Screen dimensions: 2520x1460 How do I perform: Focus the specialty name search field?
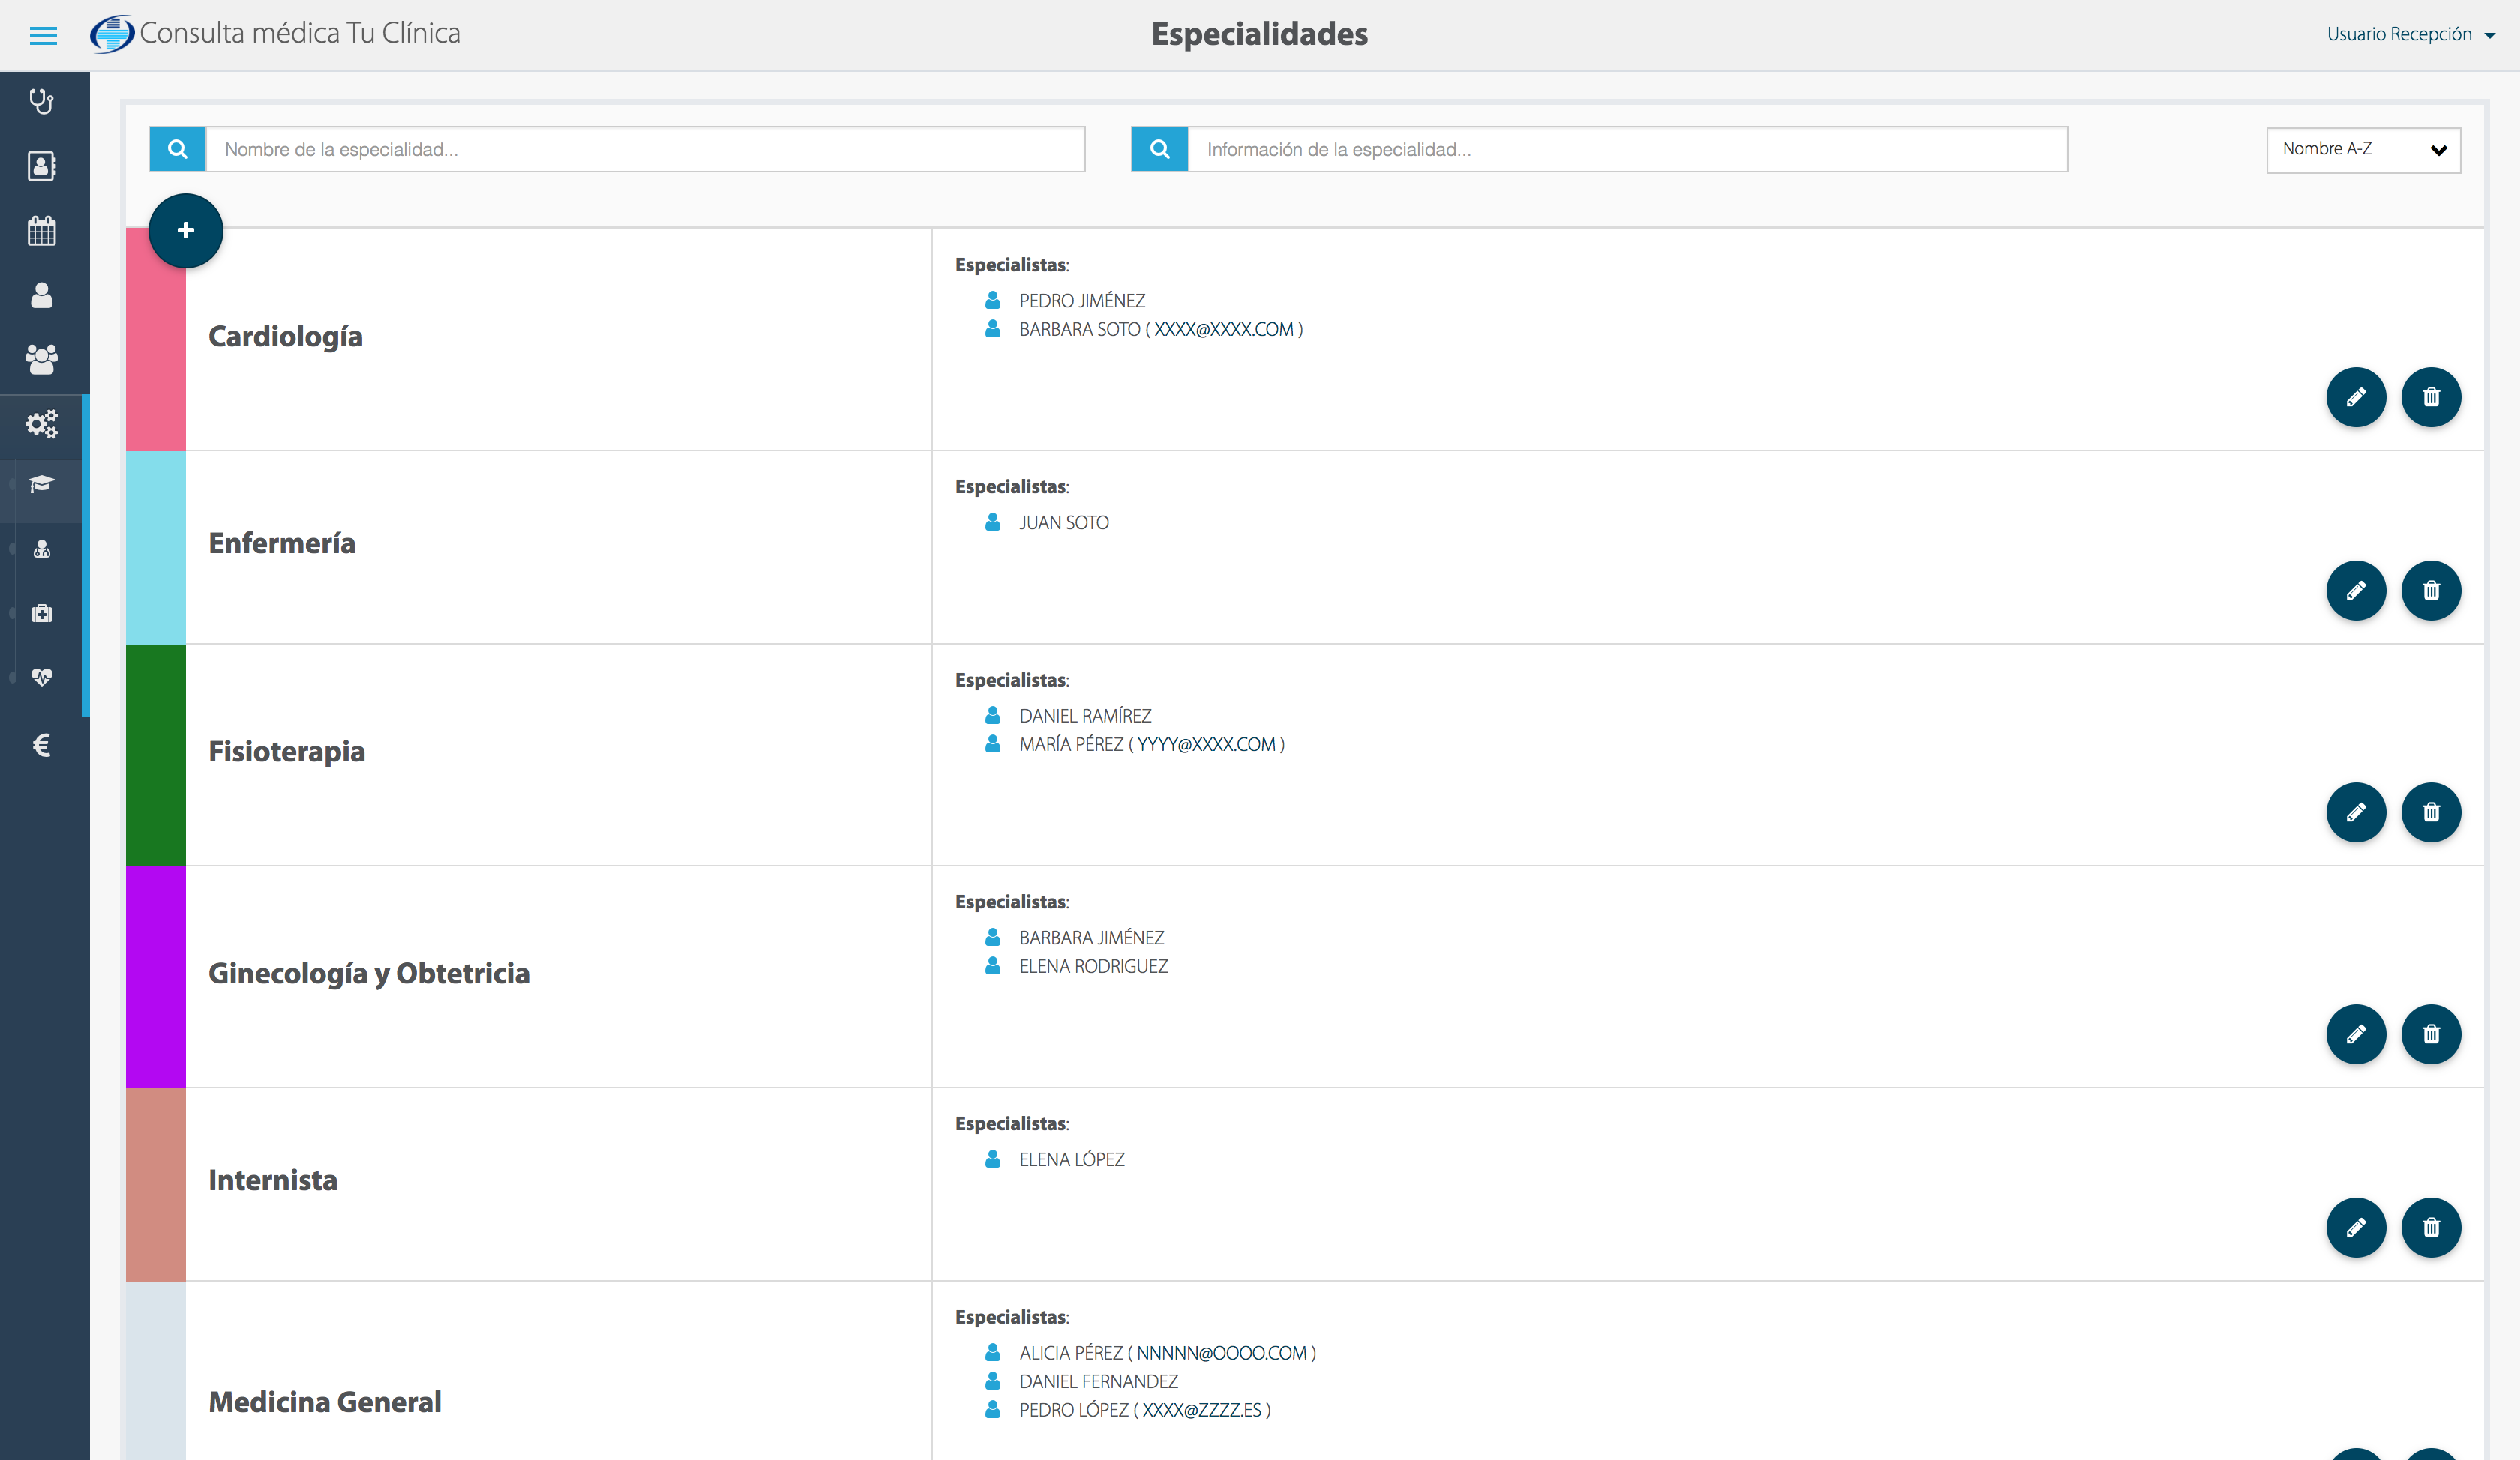[645, 150]
